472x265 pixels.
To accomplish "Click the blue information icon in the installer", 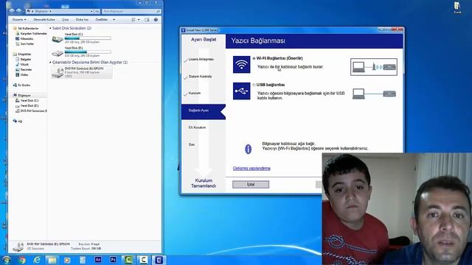I will tap(248, 149).
